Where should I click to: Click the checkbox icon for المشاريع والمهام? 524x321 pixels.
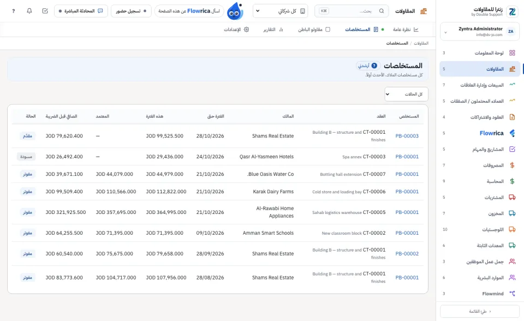coord(512,149)
